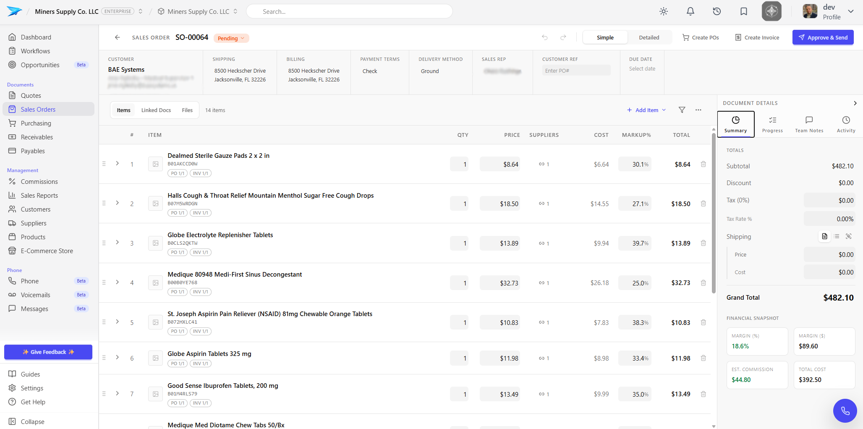
Task: Click INV 1/1 badge on Medique Sinus Decongestant
Action: point(201,292)
